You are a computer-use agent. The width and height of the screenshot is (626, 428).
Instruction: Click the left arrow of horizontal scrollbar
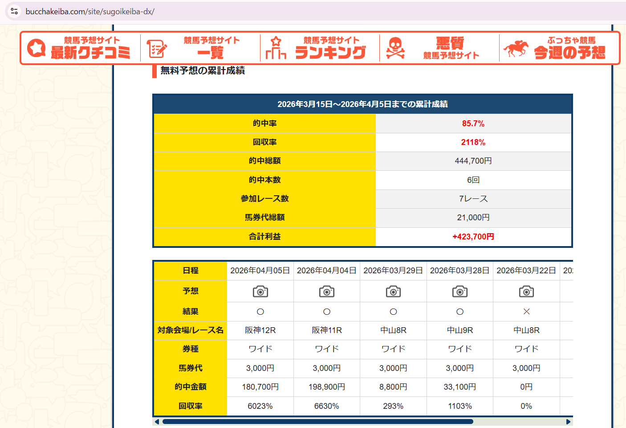157,422
